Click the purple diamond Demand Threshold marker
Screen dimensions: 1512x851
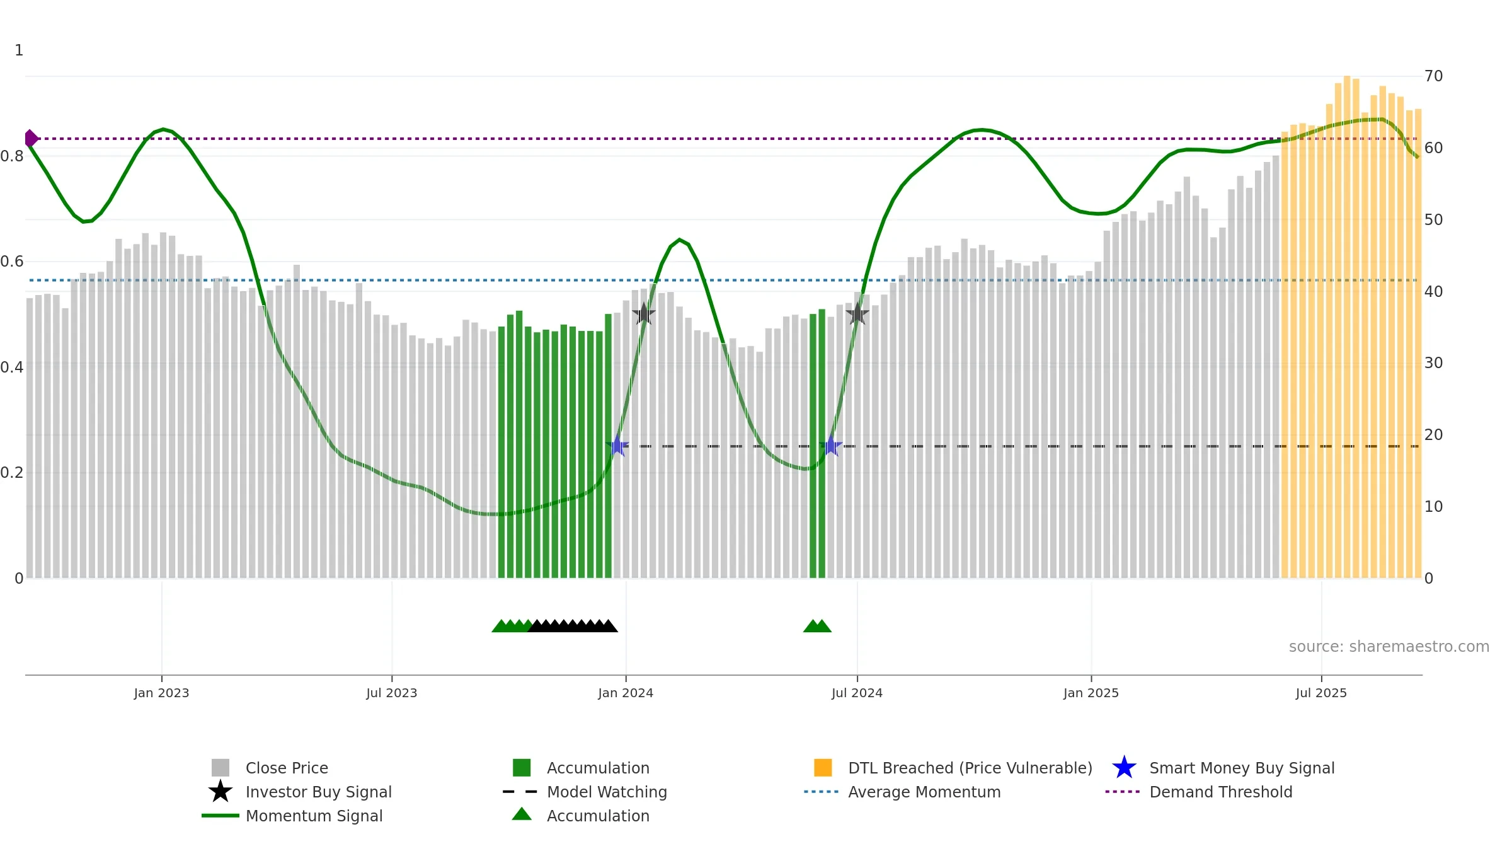coord(30,138)
